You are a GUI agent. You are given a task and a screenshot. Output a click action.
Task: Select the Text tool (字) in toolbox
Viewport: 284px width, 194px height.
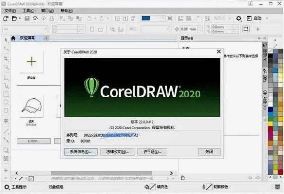[6, 121]
